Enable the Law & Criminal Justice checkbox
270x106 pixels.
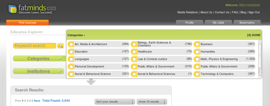pos(134,59)
